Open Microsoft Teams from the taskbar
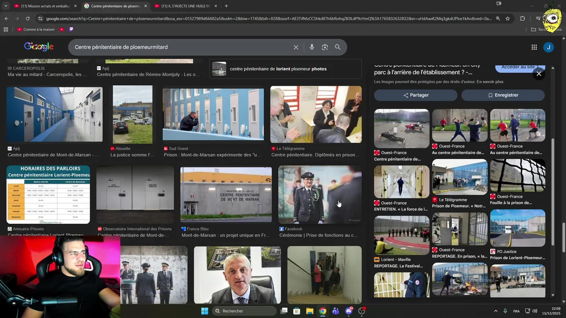Screen dimensions: 566x318 tap(336, 311)
